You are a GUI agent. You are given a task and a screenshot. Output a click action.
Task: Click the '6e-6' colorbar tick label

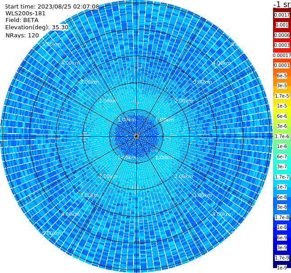(282, 116)
